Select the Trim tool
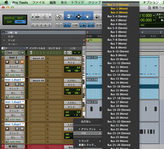The width and height of the screenshot is (164, 149). tap(70, 16)
